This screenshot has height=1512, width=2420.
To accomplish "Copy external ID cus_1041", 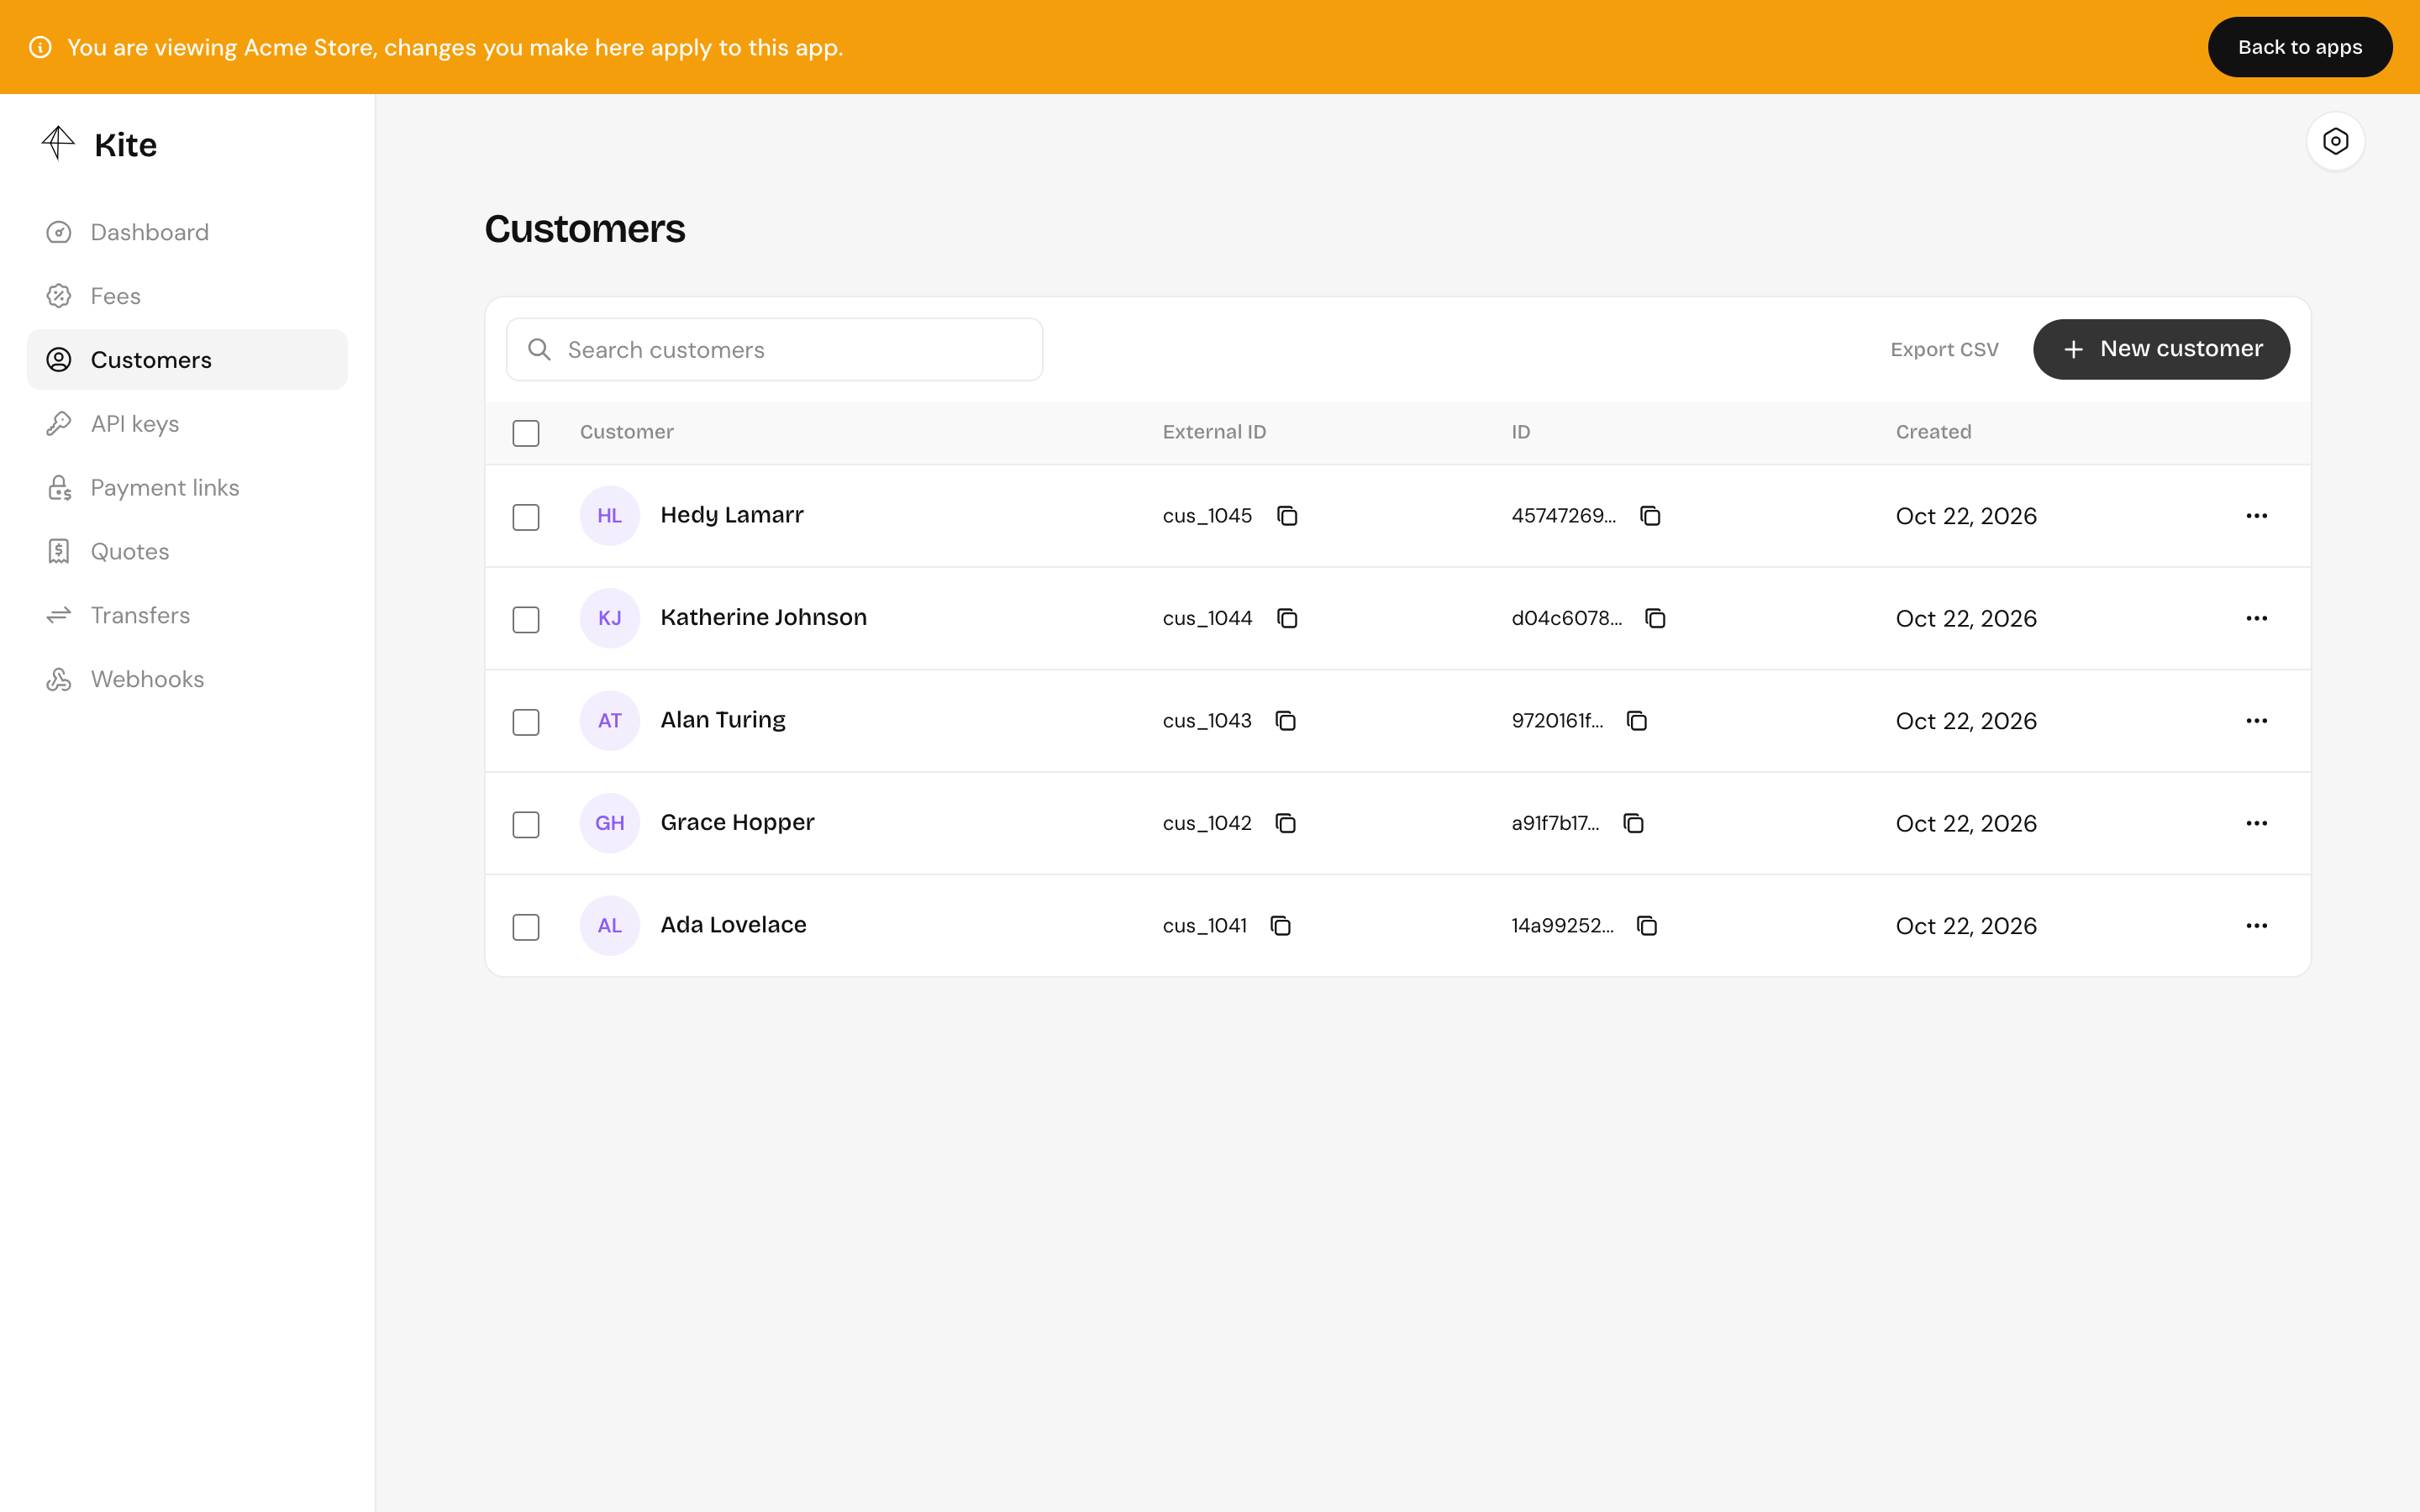I will [1280, 926].
